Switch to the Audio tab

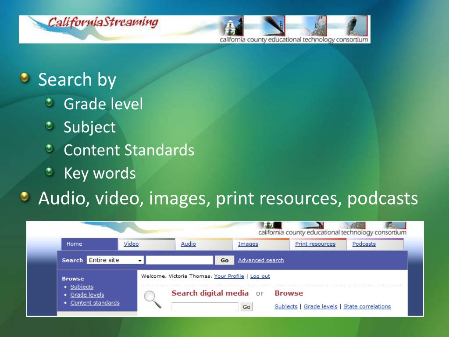[x=189, y=244]
